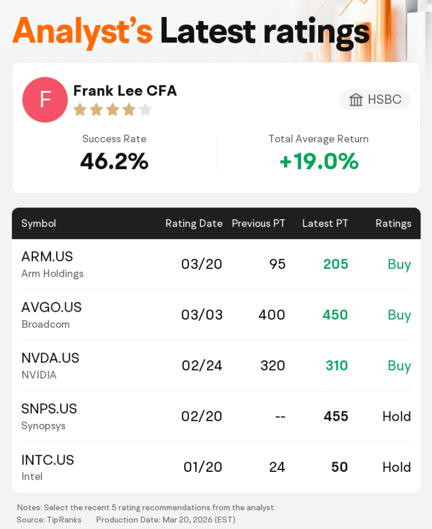Select the Symbol column header
This screenshot has width=432, height=529.
coord(39,223)
